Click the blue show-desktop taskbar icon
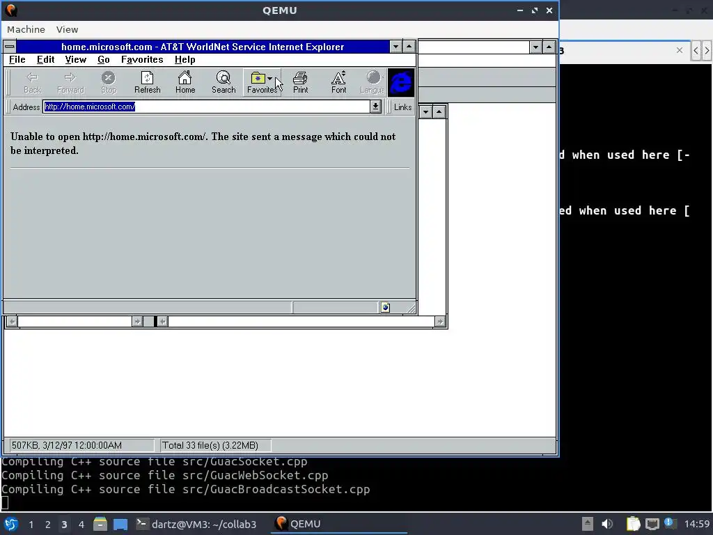The height and width of the screenshot is (535, 713). [120, 524]
